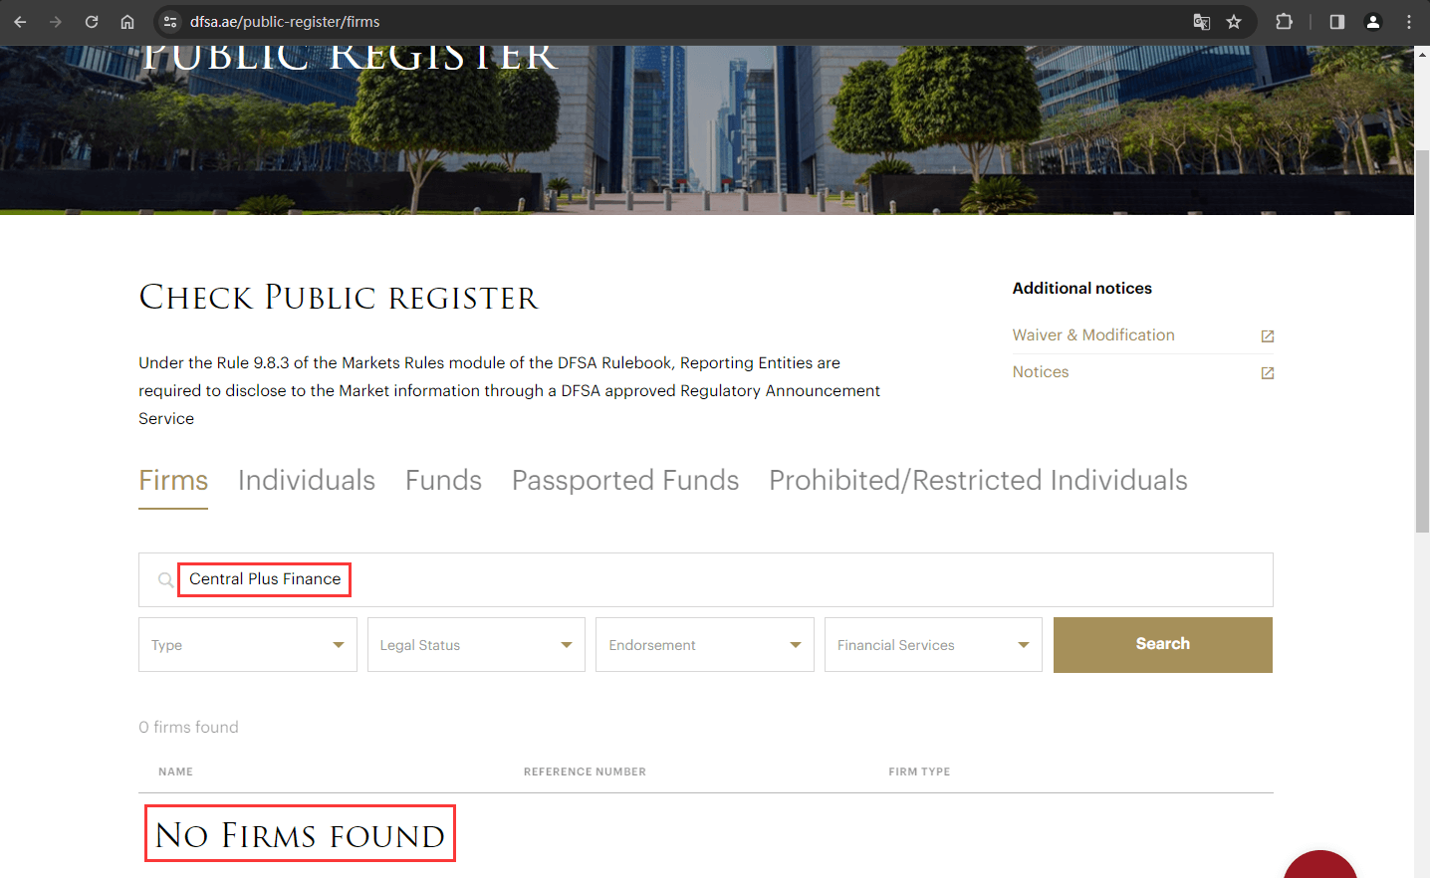
Task: Expand the Type dropdown
Action: [x=248, y=645]
